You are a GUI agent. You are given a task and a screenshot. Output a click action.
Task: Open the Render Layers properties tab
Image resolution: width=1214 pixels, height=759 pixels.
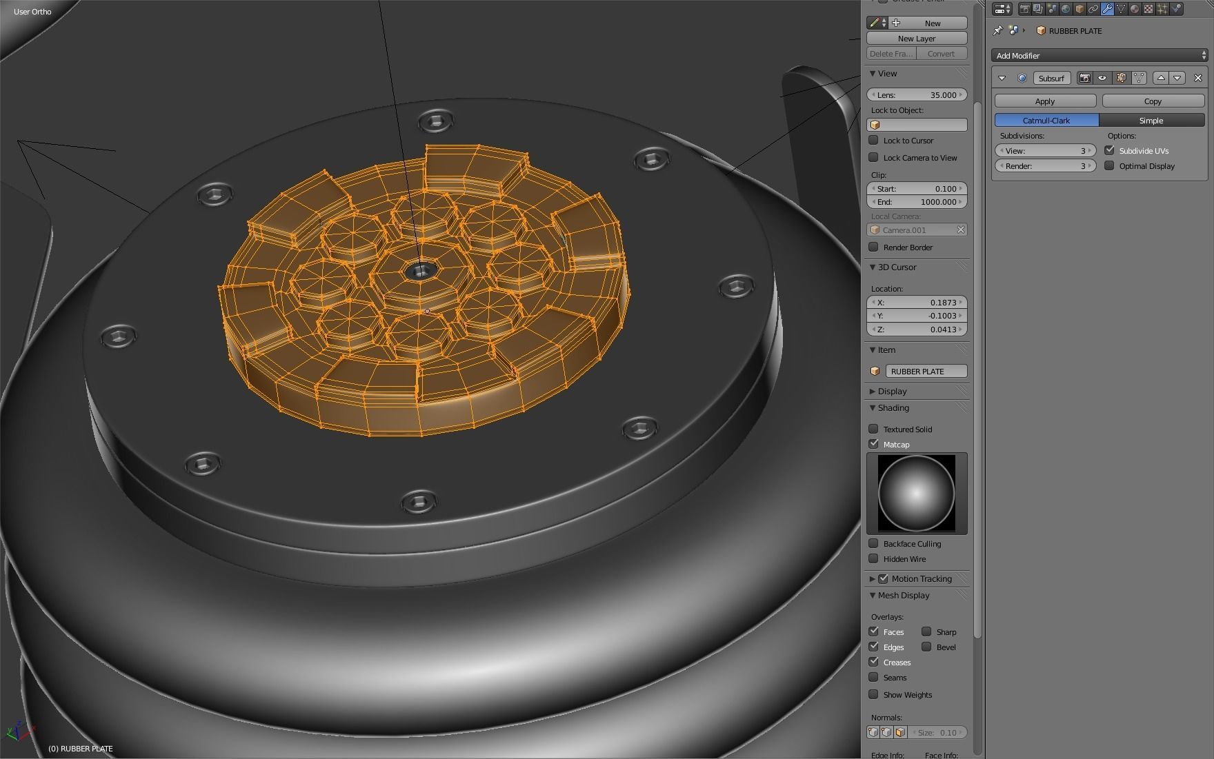(x=1038, y=9)
